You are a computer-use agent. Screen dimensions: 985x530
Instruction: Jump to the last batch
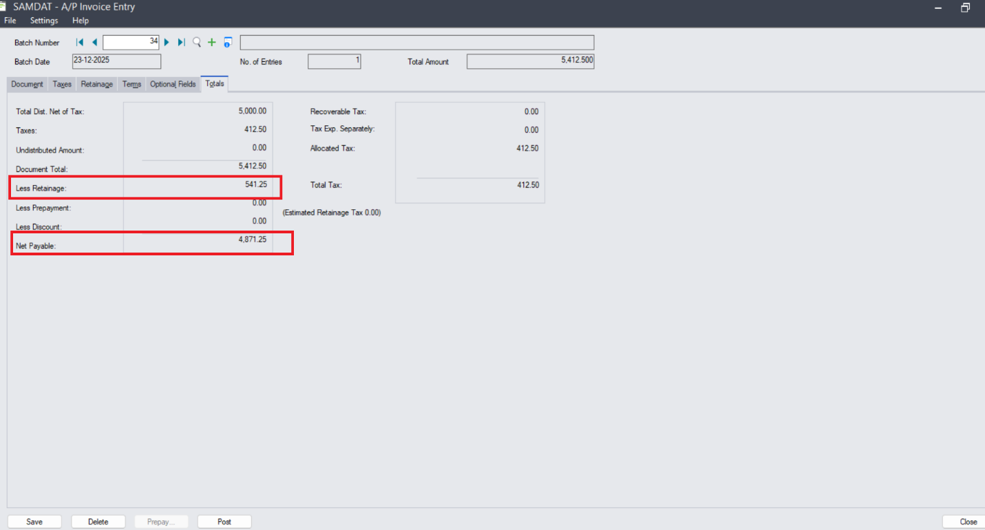tap(181, 43)
